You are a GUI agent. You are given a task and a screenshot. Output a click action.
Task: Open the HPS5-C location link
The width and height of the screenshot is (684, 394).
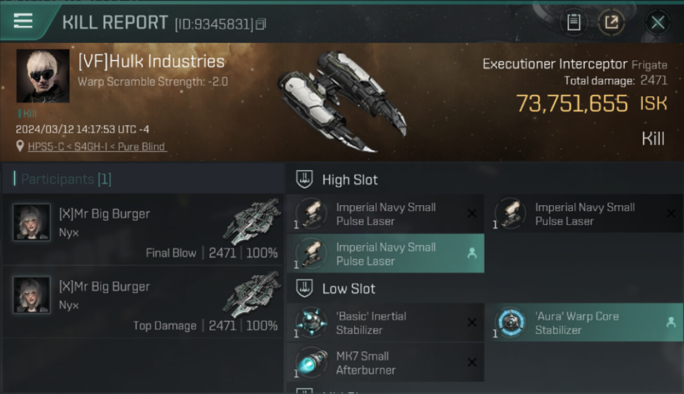coord(97,147)
